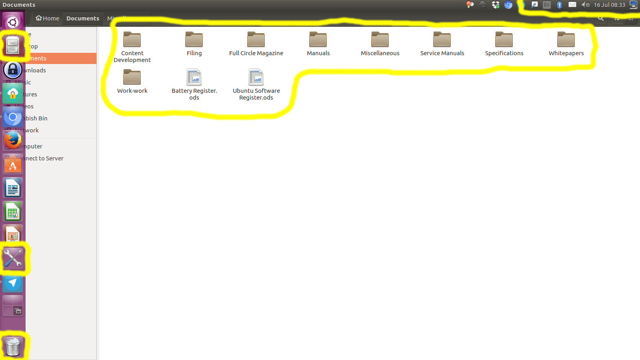Viewport: 640px width, 360px height.
Task: Open the clock dropdown showing 16 Jul 08:33
Action: coord(609,5)
